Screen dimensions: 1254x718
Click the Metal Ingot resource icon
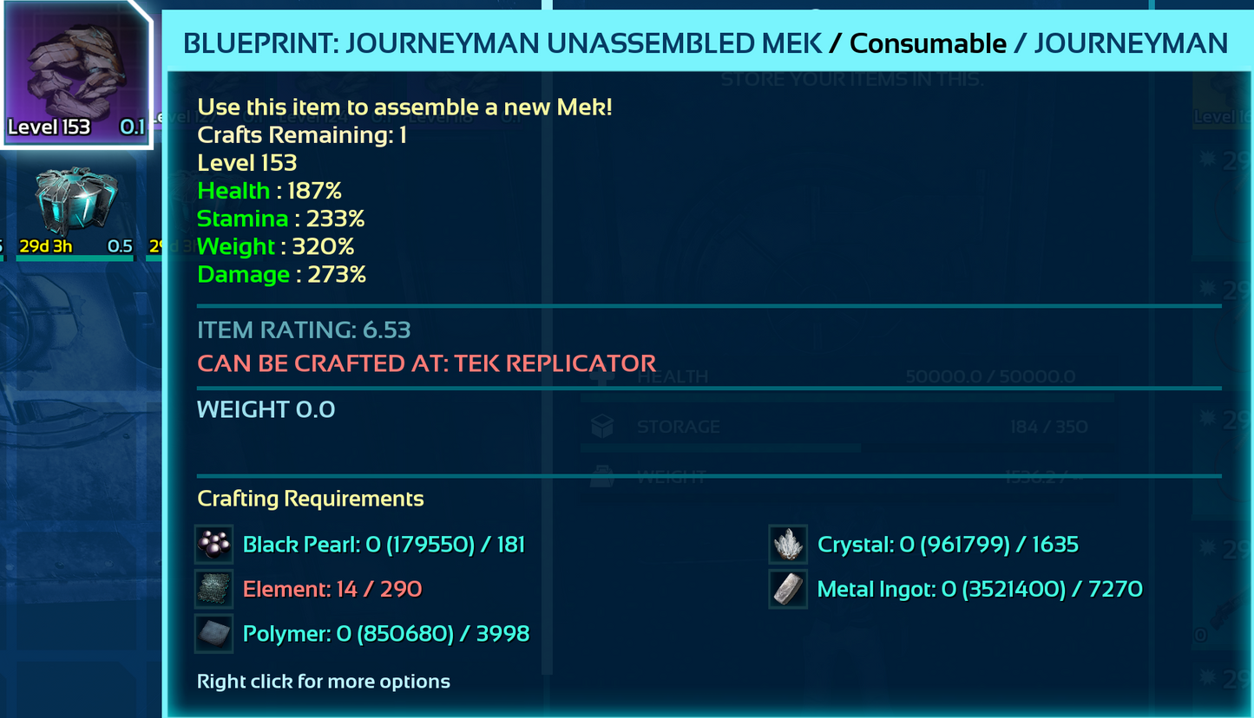pos(788,590)
